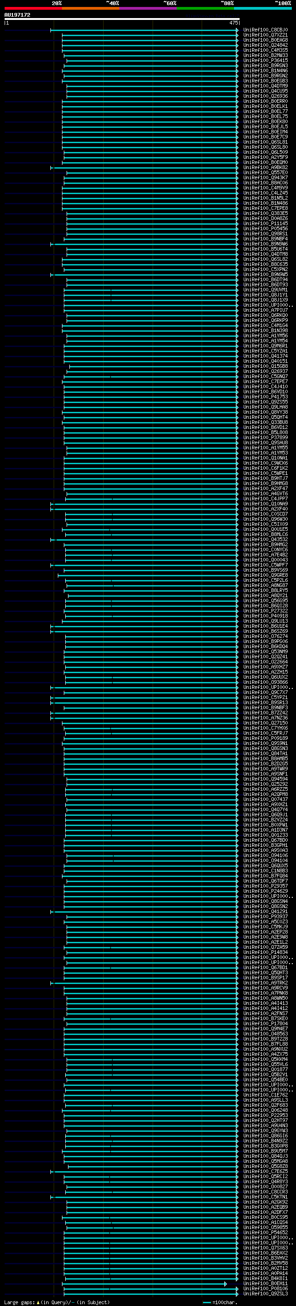Select hit label UniRef100_B6QI28
This screenshot has height=1306, width=296.
pos(265,606)
